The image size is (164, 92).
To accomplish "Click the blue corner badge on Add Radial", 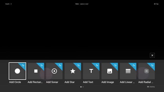I will click(152, 66).
